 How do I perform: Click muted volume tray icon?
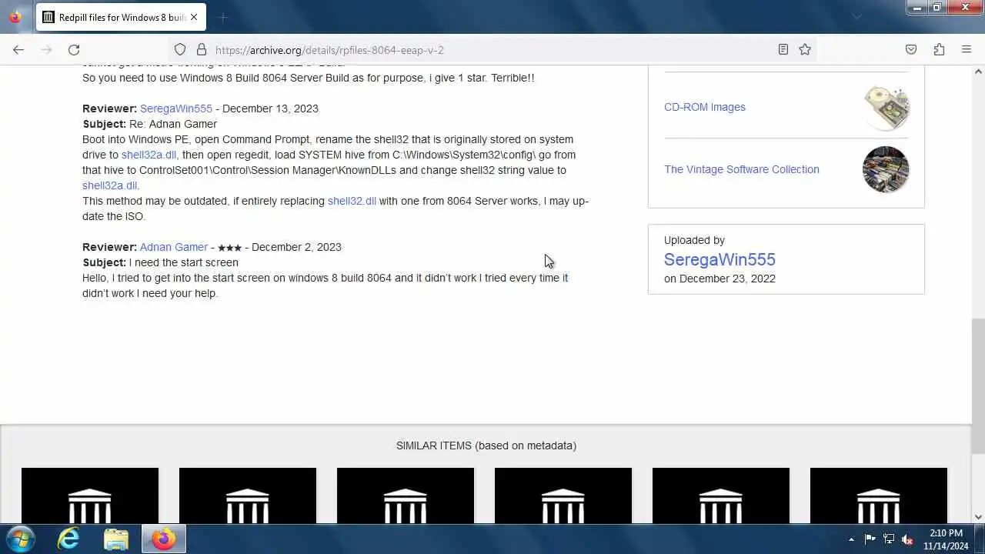point(907,539)
